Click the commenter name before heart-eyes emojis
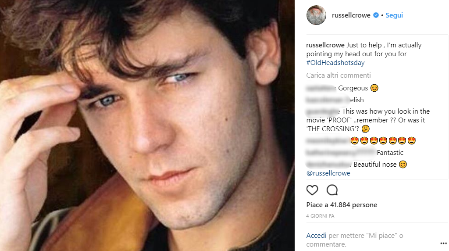Screen dimensions: 449x251 tap(327, 141)
